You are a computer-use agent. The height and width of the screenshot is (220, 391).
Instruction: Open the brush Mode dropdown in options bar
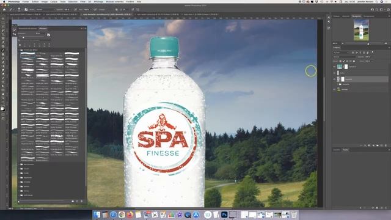coord(45,10)
